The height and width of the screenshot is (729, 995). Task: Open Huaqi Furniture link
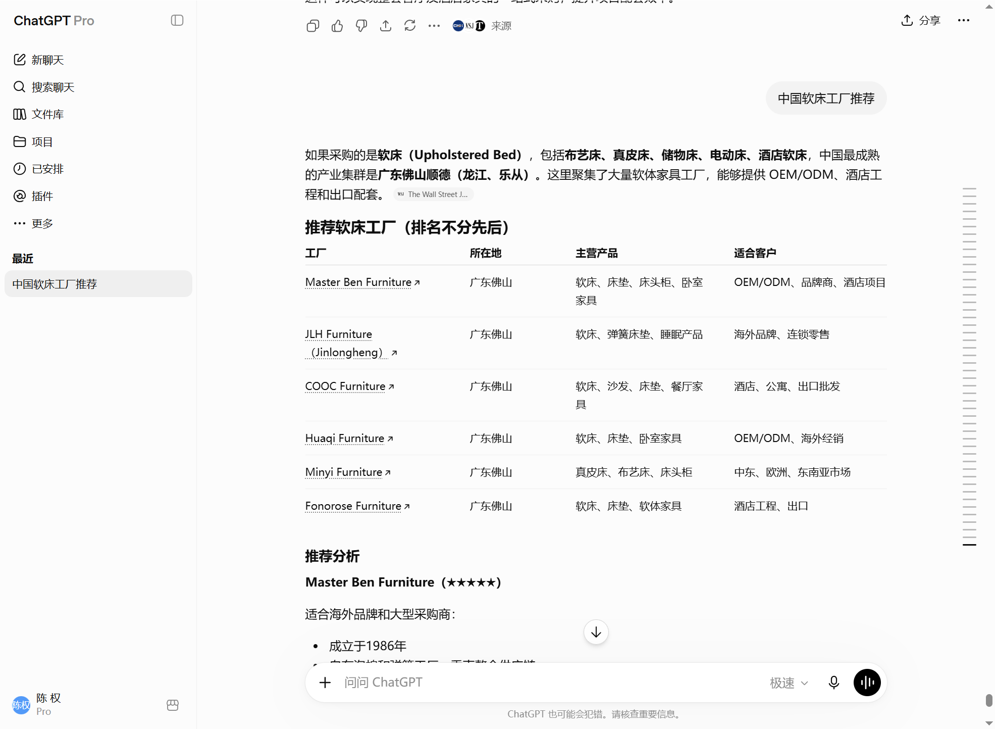[x=349, y=439]
